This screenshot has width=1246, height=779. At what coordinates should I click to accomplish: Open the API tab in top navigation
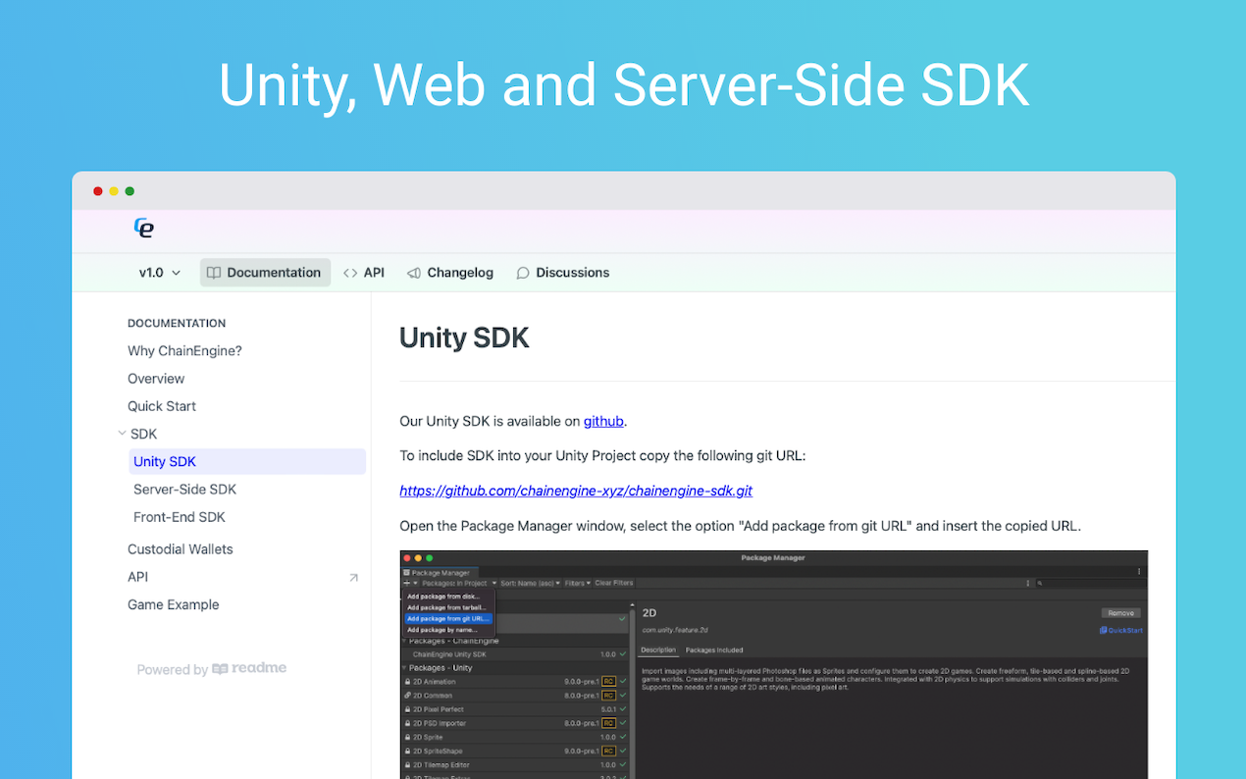pos(364,273)
